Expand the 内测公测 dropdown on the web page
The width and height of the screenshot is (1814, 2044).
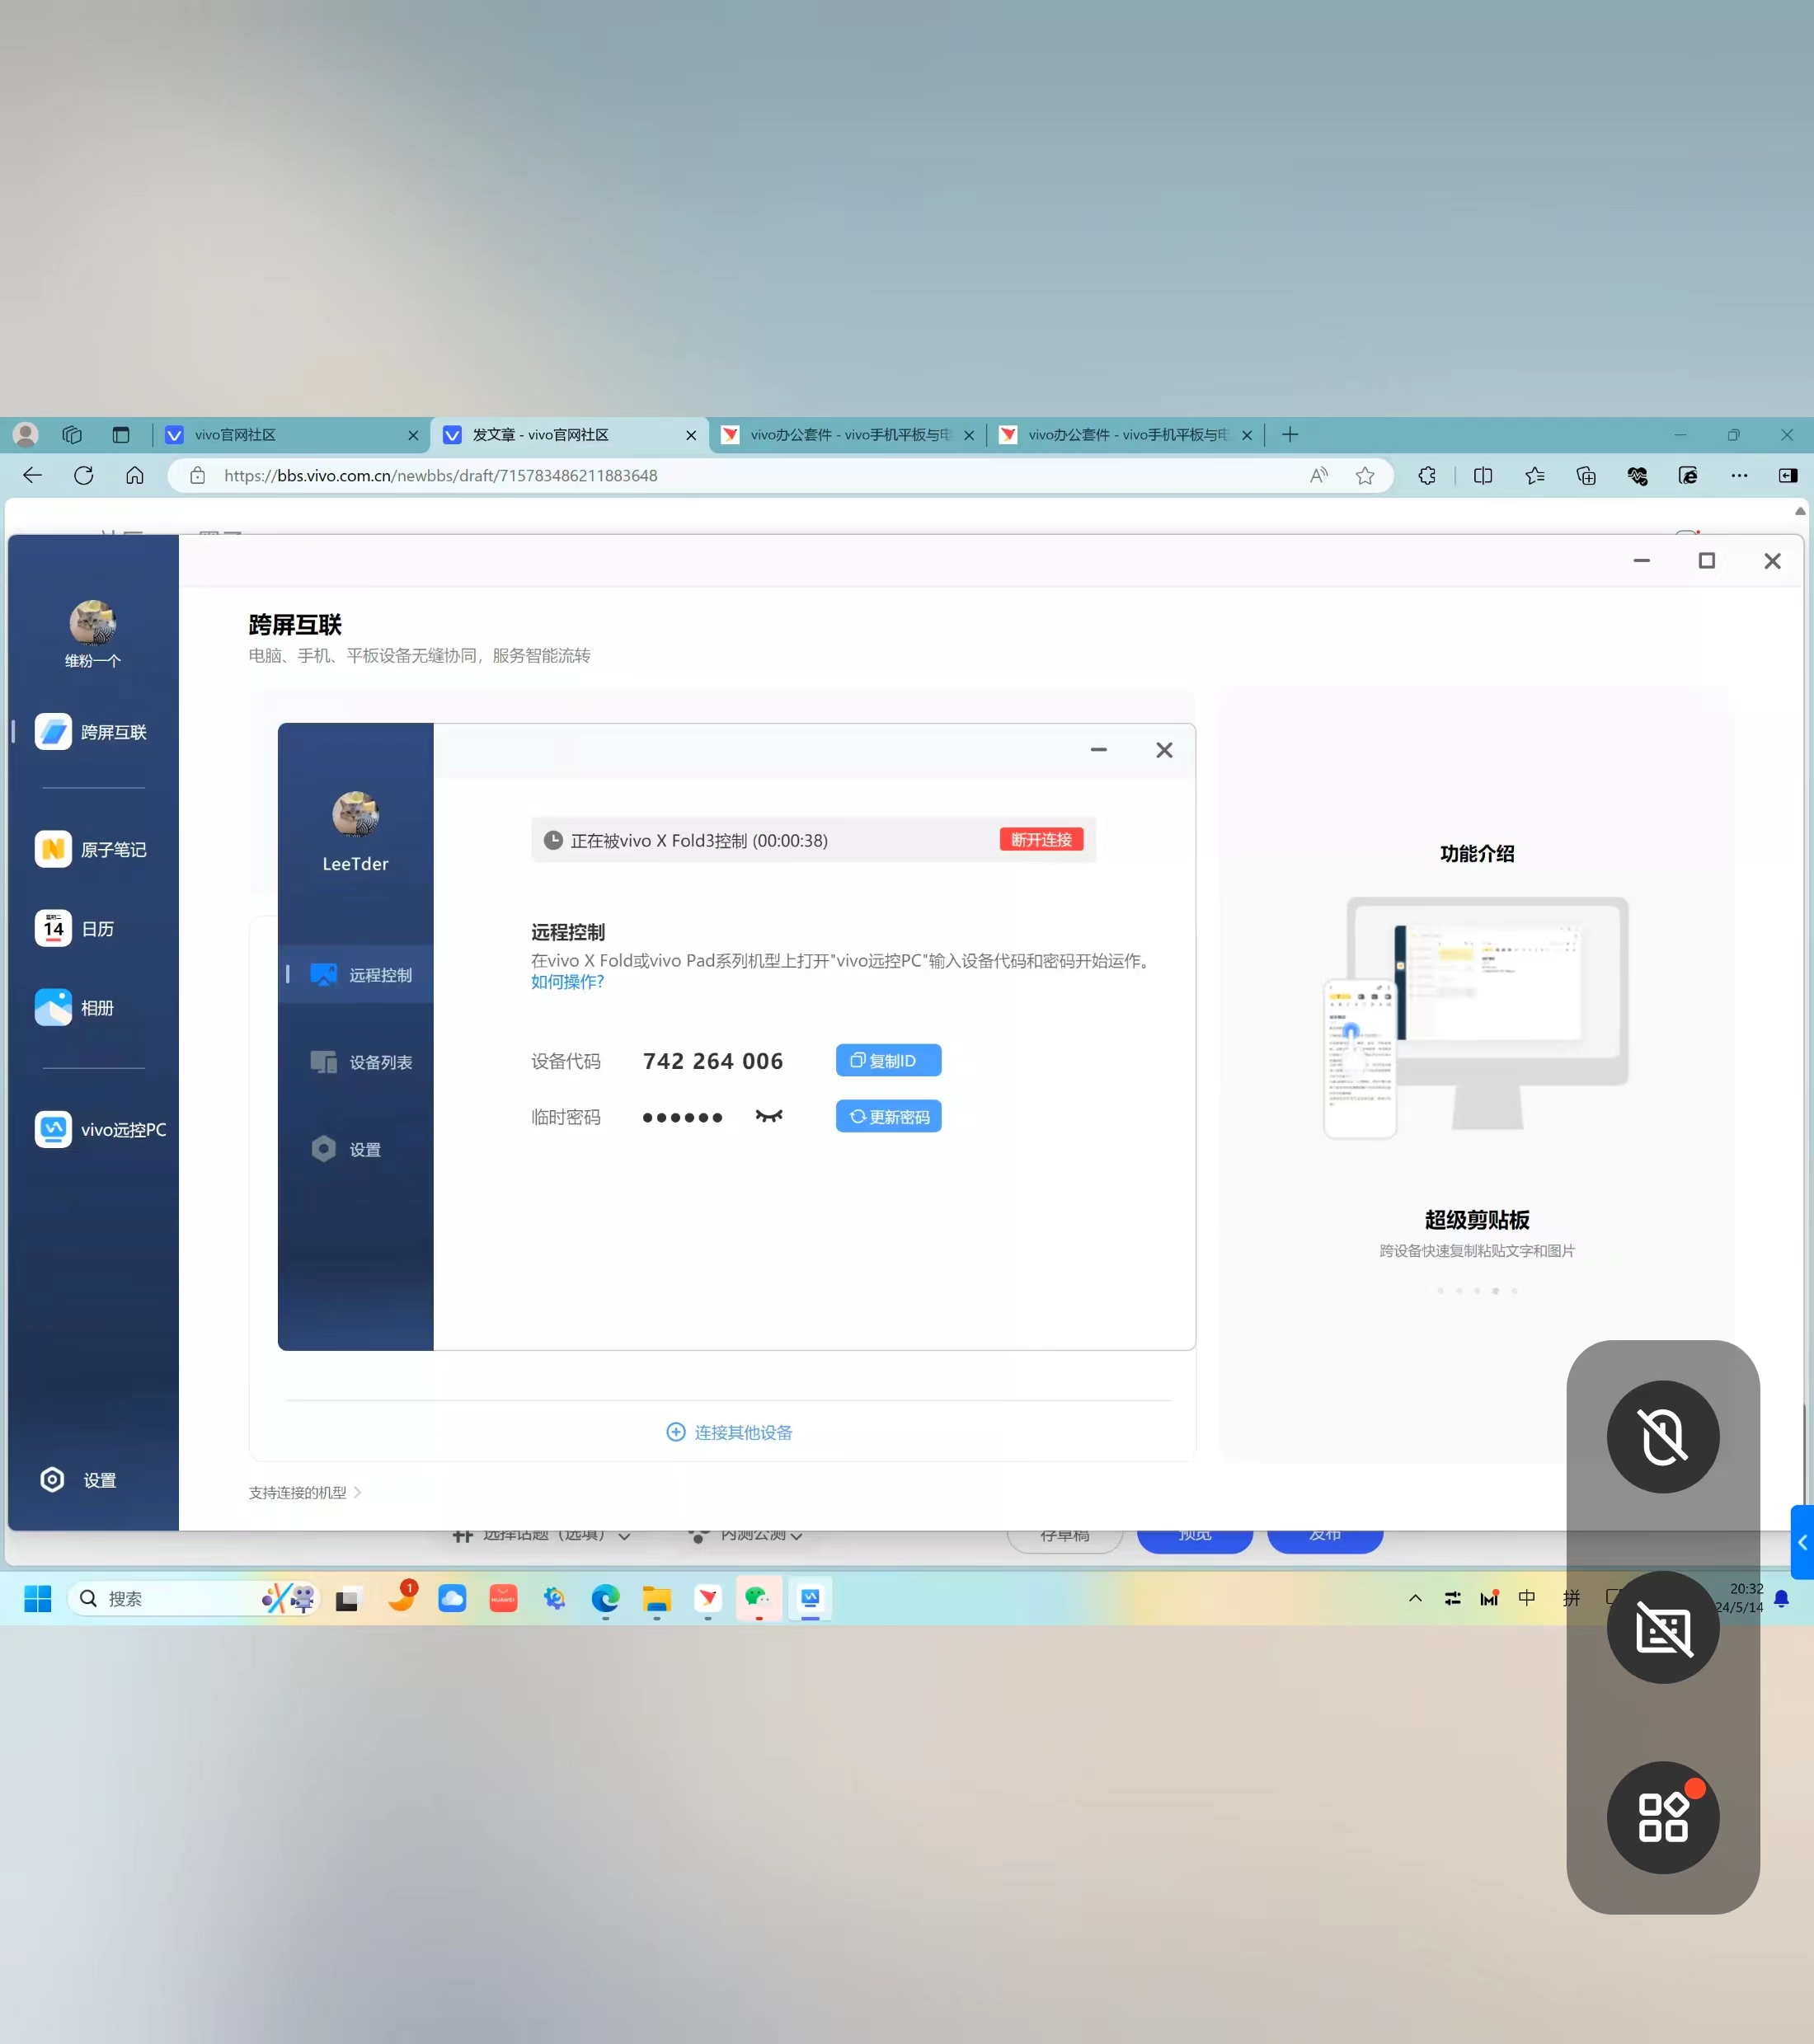746,1535
